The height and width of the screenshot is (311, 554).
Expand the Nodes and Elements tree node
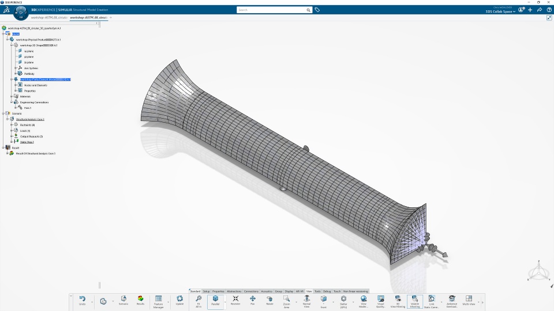coord(16,85)
